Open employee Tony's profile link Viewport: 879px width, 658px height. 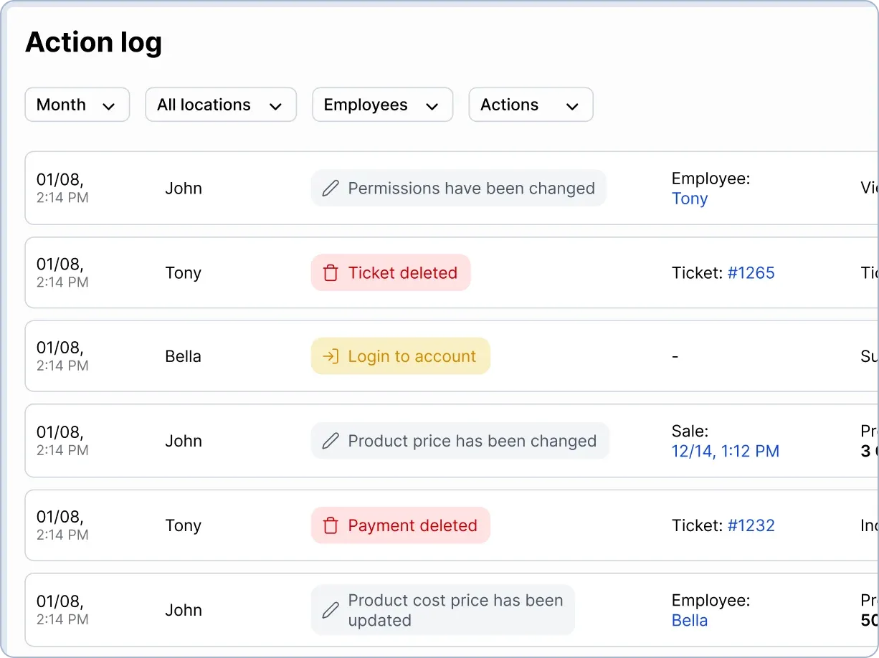690,199
